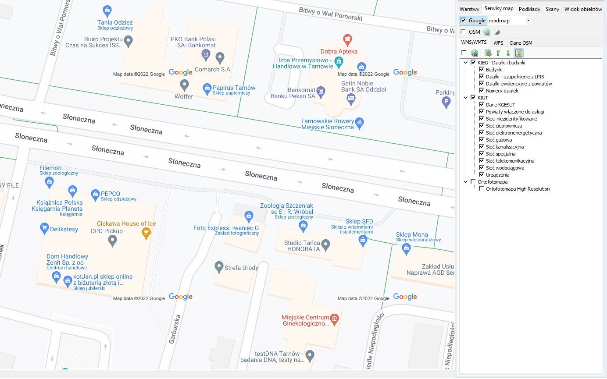Image resolution: width=607 pixels, height=379 pixels.
Task: Click Tarnowskie Rowery Miejskie bicycle marker
Action: [x=360, y=122]
